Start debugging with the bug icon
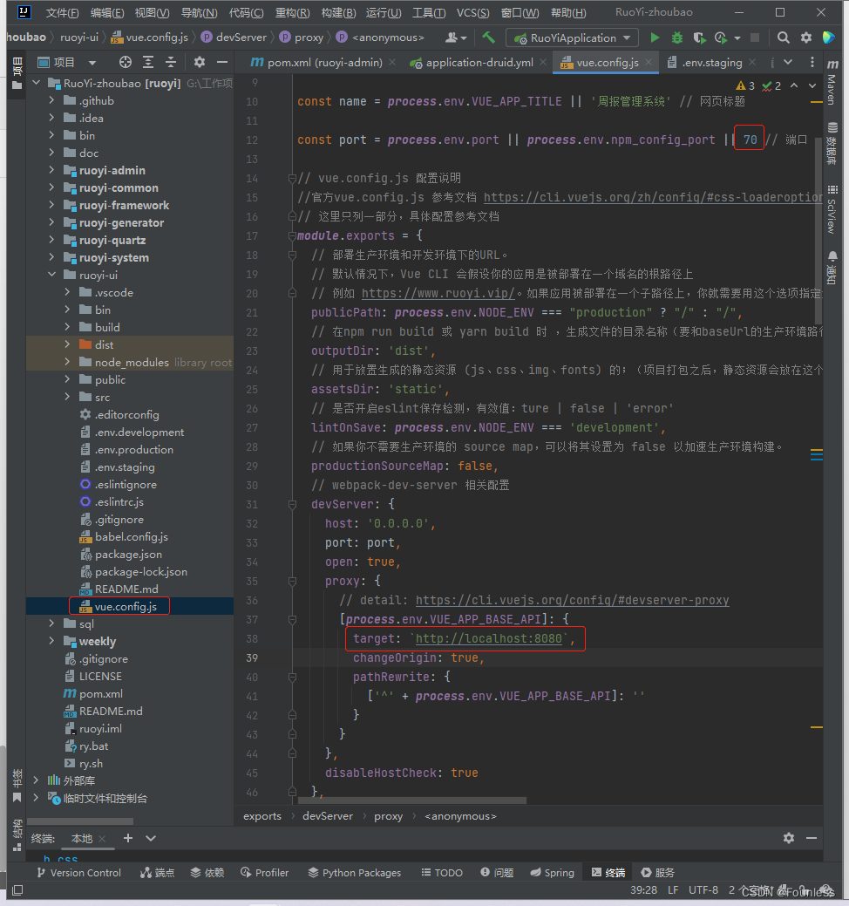The height and width of the screenshot is (906, 849). [x=677, y=37]
